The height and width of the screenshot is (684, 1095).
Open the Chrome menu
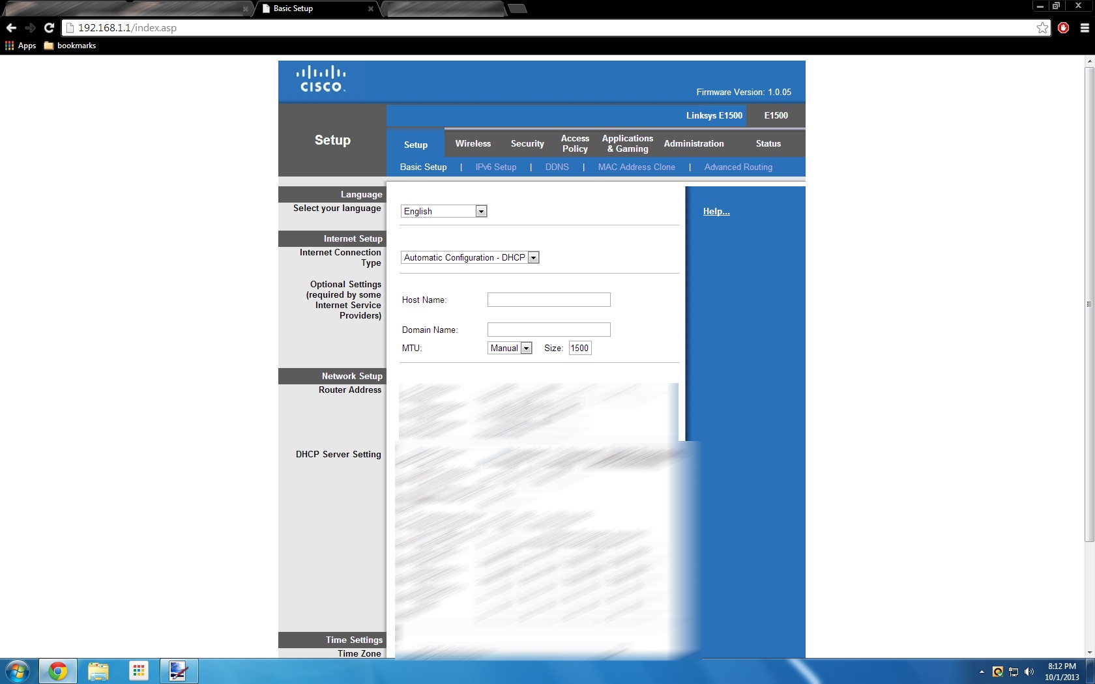[1084, 28]
